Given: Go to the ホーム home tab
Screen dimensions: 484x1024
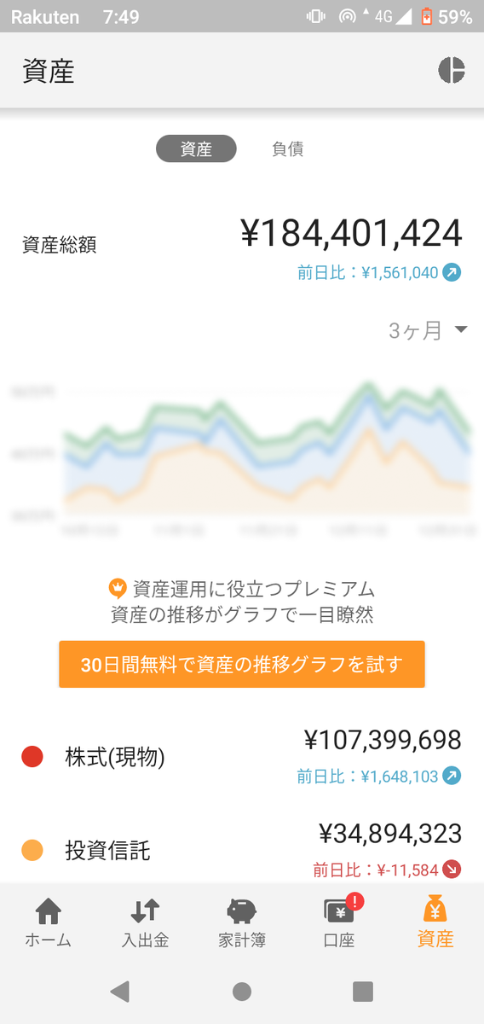Looking at the screenshot, I should (49, 923).
